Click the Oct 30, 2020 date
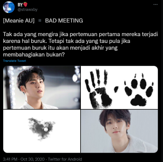This screenshot has height=162, width=163. click(33, 159)
